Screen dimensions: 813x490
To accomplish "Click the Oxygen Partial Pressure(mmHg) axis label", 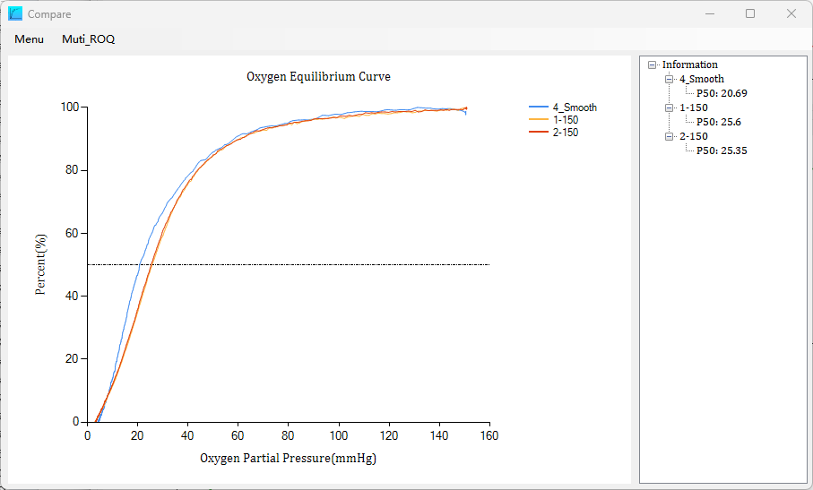I will click(289, 459).
